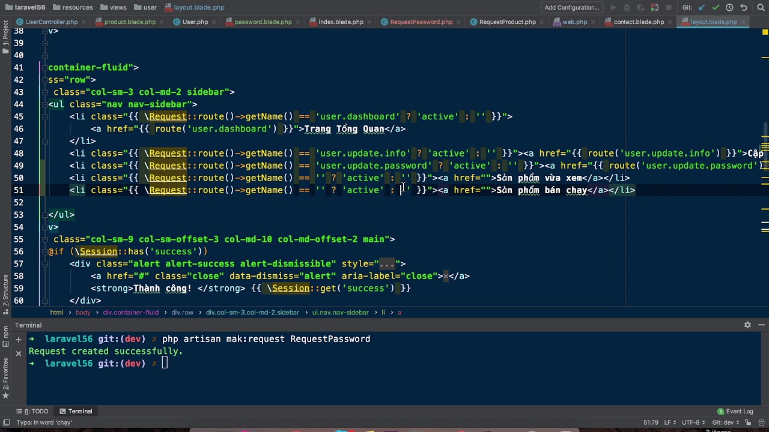
Task: Switch to the web.php tab
Action: [575, 22]
